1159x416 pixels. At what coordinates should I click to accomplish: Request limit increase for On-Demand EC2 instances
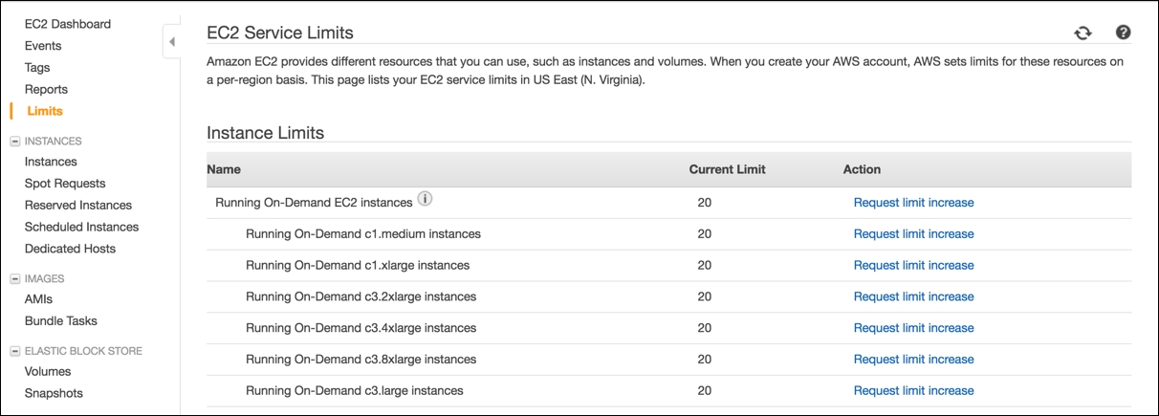pos(913,203)
